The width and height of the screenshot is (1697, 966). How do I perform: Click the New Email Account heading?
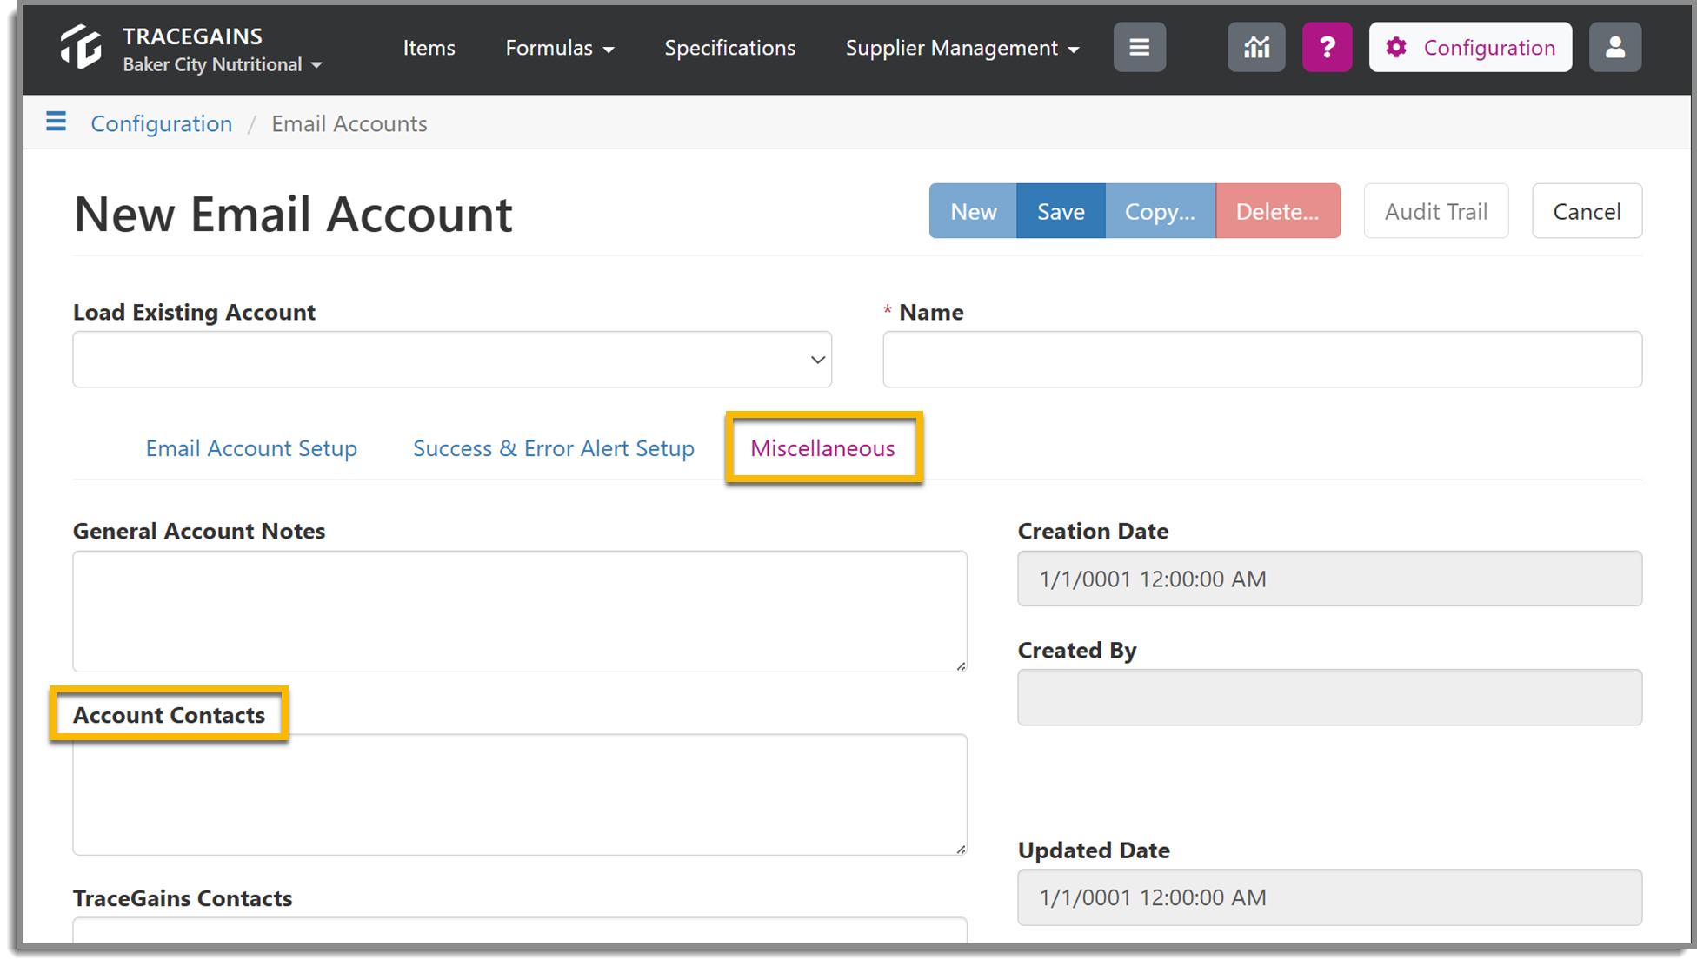293,214
